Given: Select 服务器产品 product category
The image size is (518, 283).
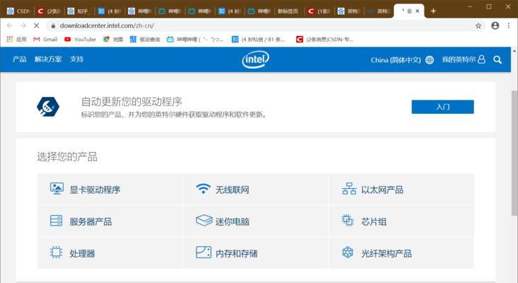Looking at the screenshot, I should click(110, 221).
